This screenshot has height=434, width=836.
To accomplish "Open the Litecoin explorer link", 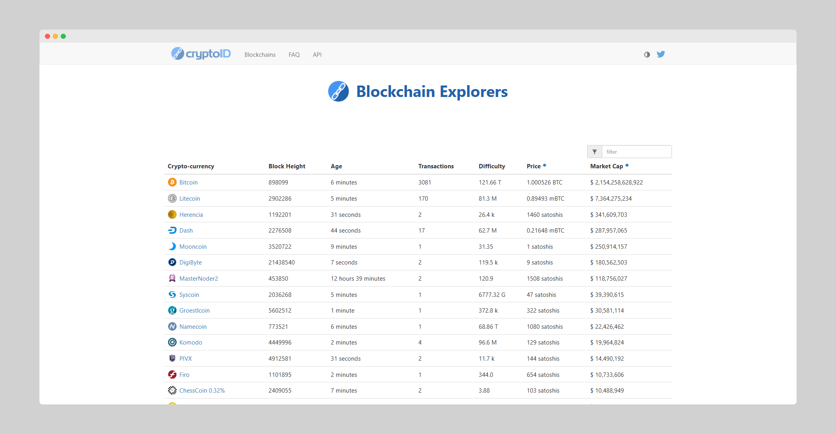I will click(x=190, y=199).
